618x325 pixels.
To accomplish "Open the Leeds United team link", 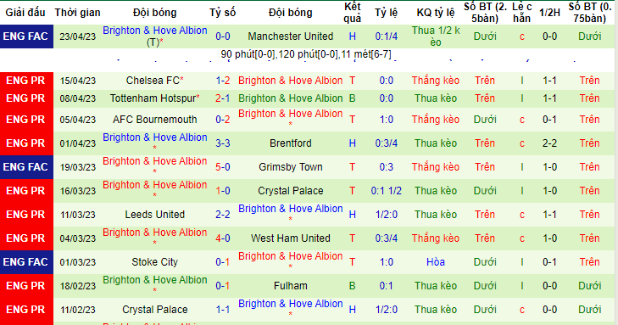I will pyautogui.click(x=155, y=215).
